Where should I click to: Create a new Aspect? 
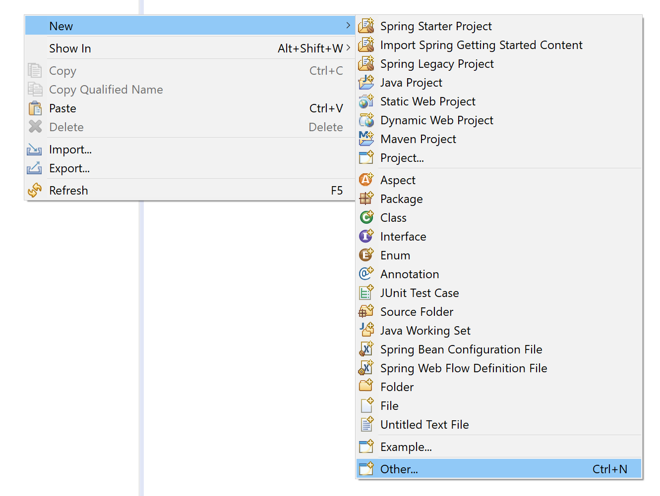pyautogui.click(x=499, y=180)
